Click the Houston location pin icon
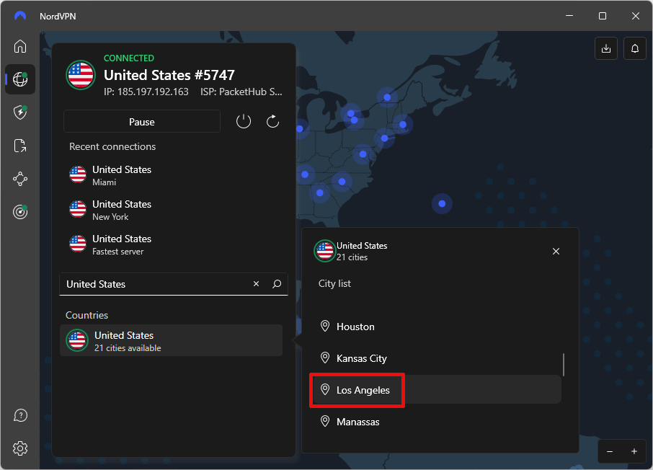 pos(325,327)
